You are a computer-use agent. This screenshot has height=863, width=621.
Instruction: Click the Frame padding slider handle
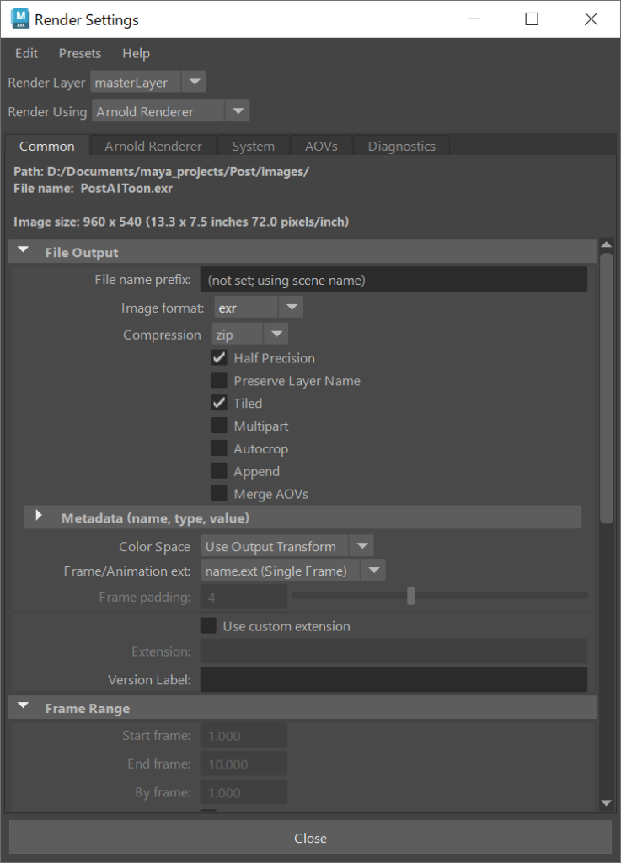410,596
